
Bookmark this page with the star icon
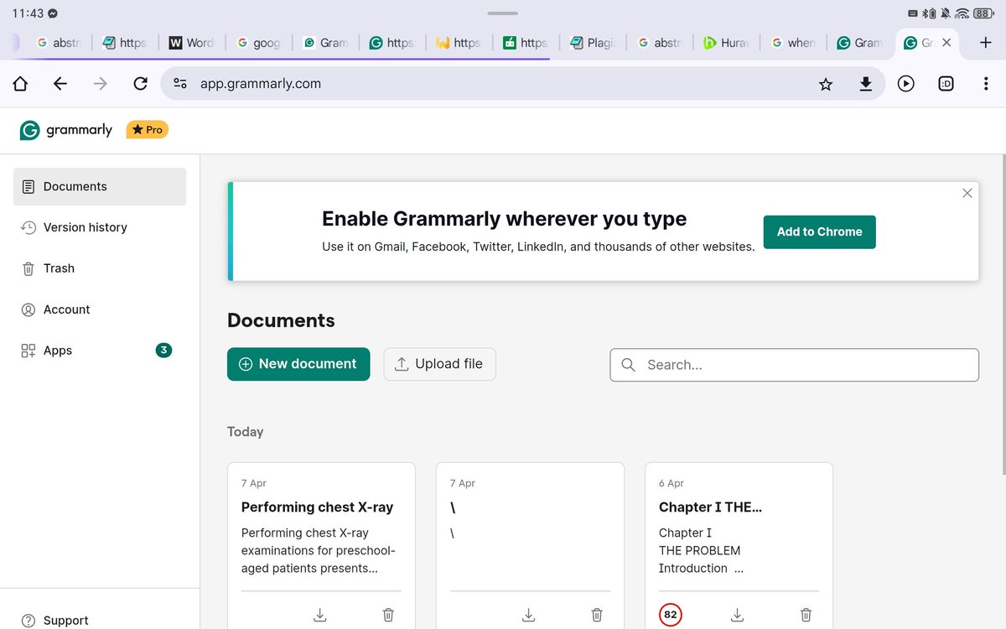(x=826, y=84)
